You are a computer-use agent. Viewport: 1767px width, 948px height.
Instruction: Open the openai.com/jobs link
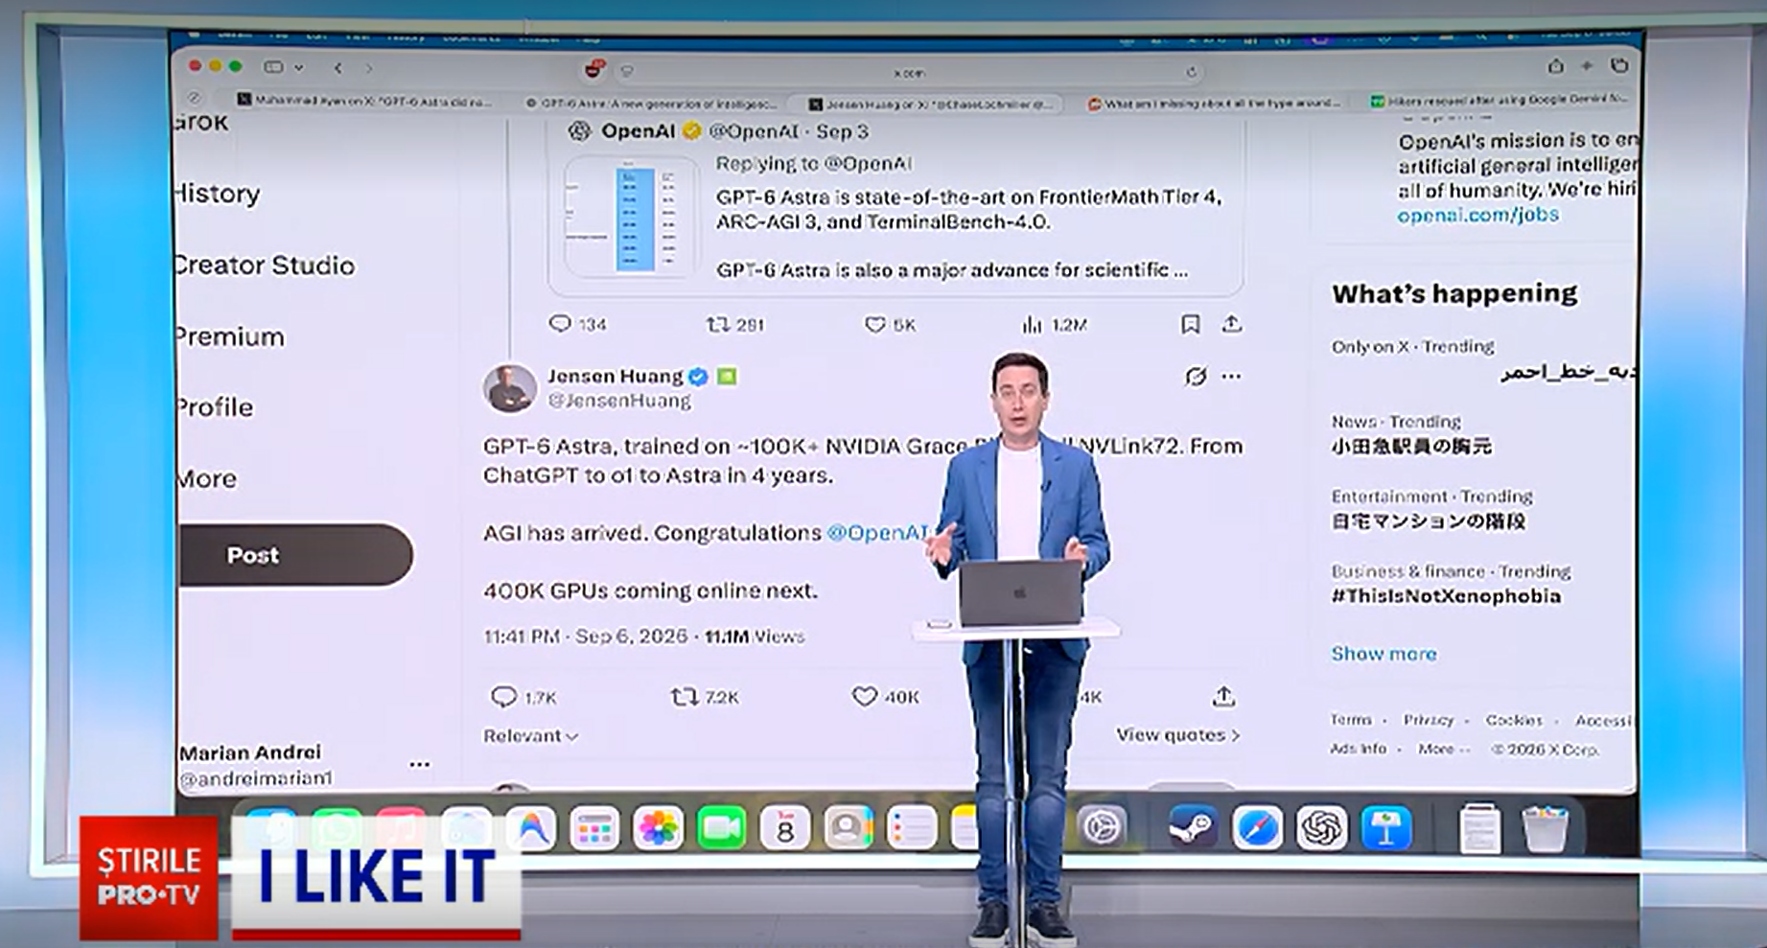point(1477,215)
